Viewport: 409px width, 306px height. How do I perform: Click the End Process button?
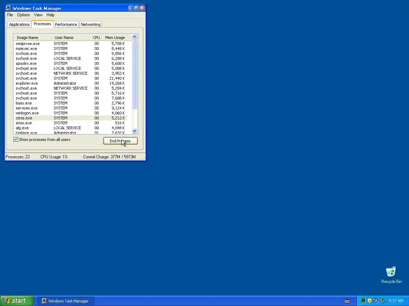tap(120, 141)
